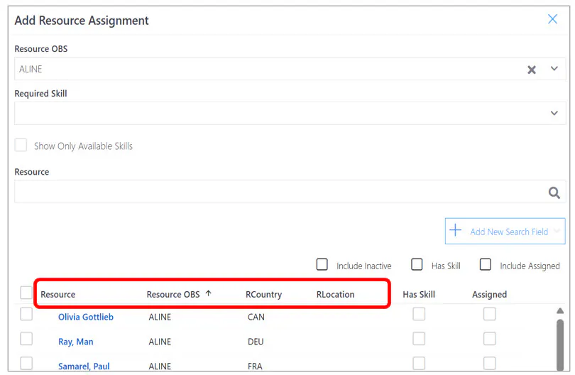575x375 pixels.
Task: Click ALINE OBS cell for Olivia Gottlieb
Action: click(x=160, y=317)
